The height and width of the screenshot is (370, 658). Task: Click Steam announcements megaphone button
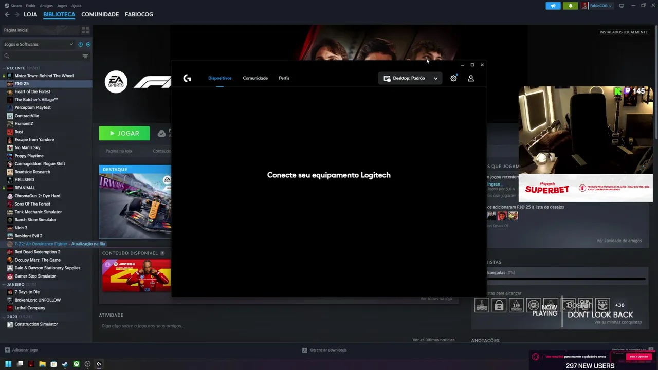[553, 6]
